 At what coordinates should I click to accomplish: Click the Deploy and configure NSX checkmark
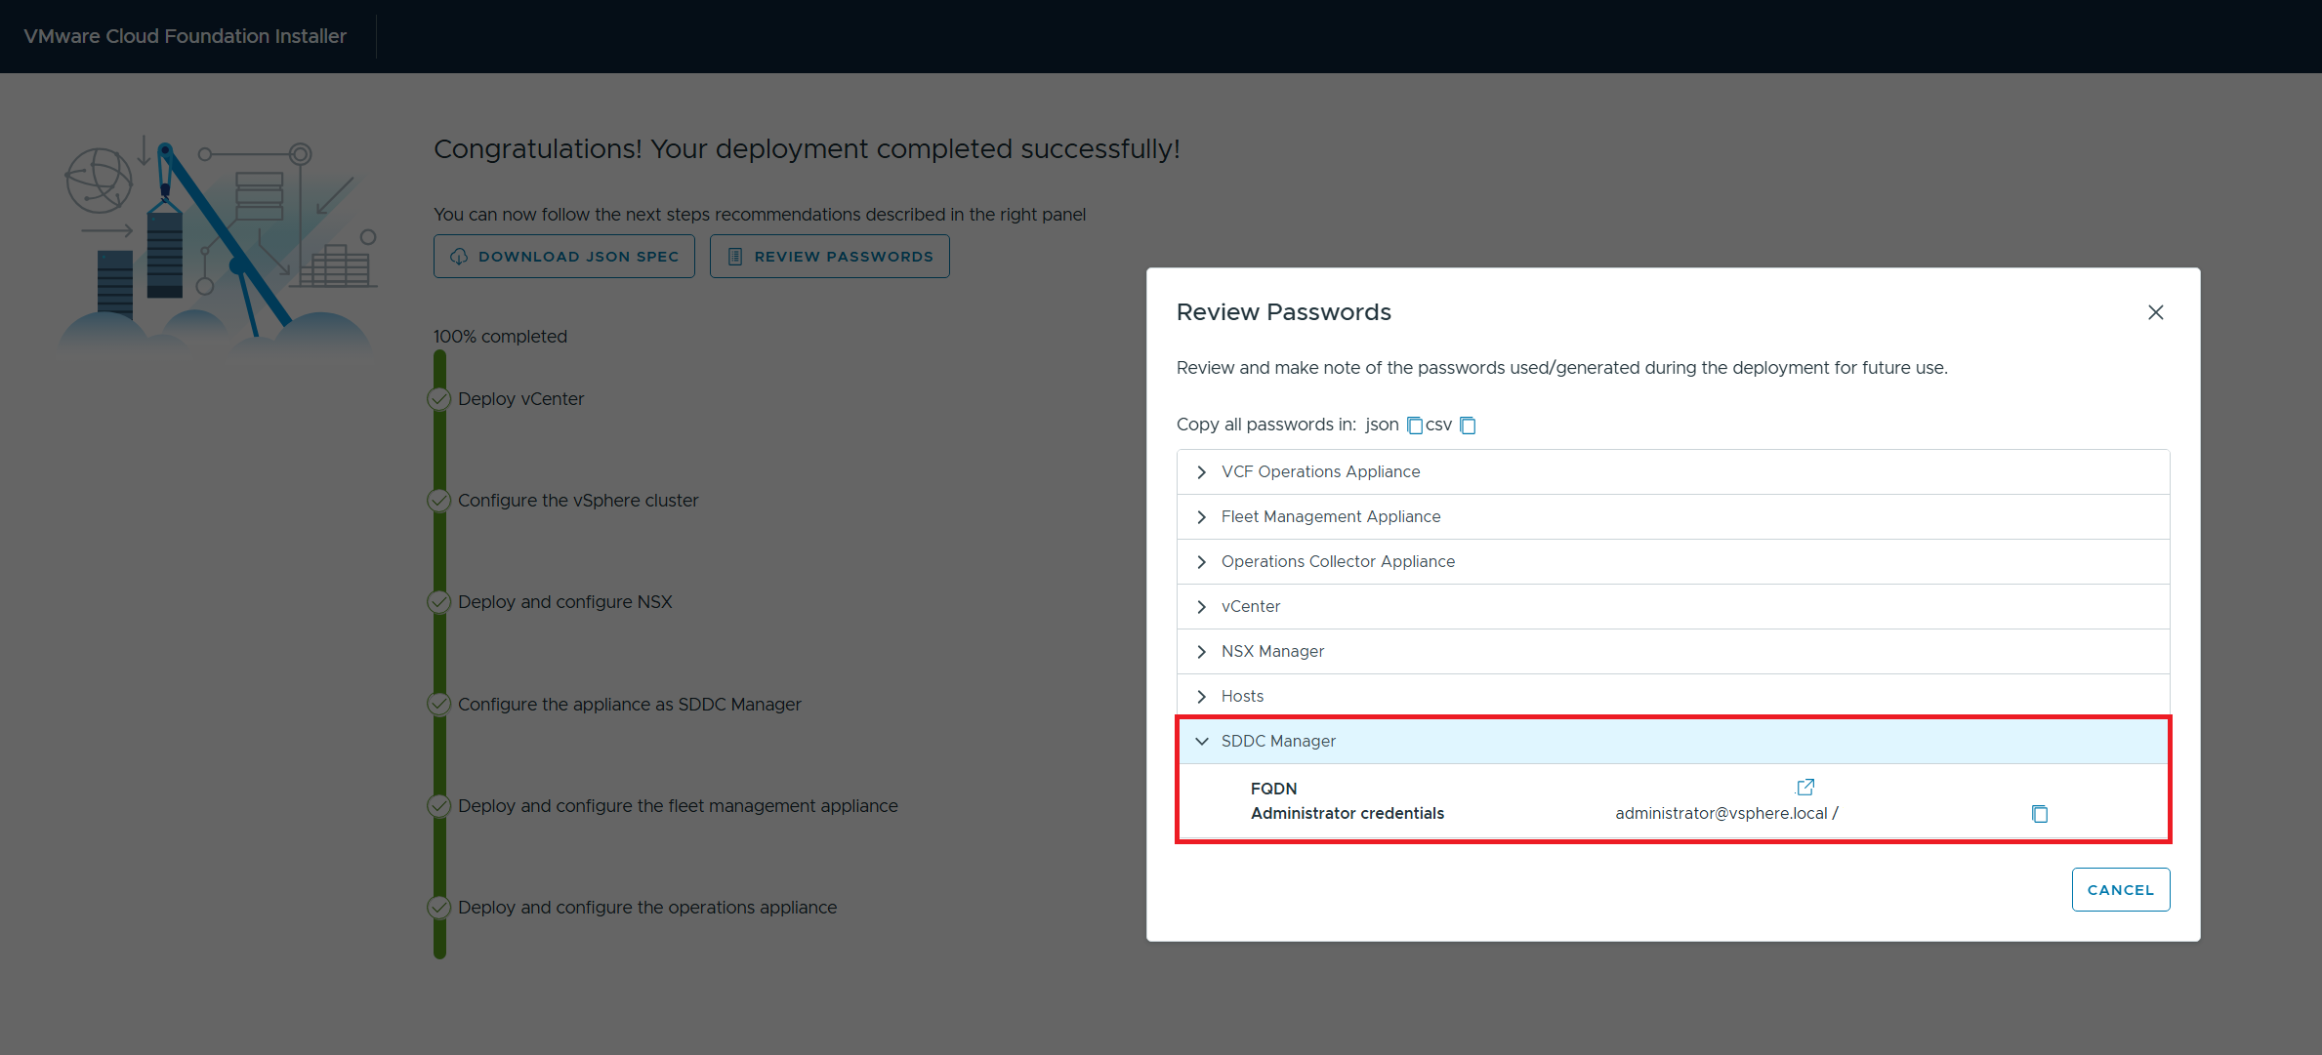(x=439, y=602)
